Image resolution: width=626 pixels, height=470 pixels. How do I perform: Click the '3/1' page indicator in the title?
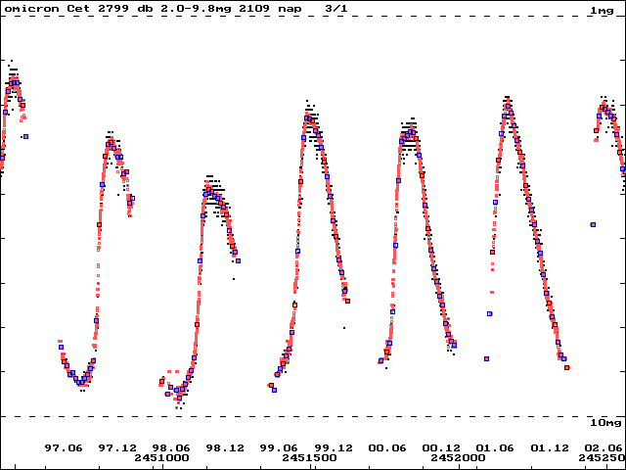coord(336,9)
